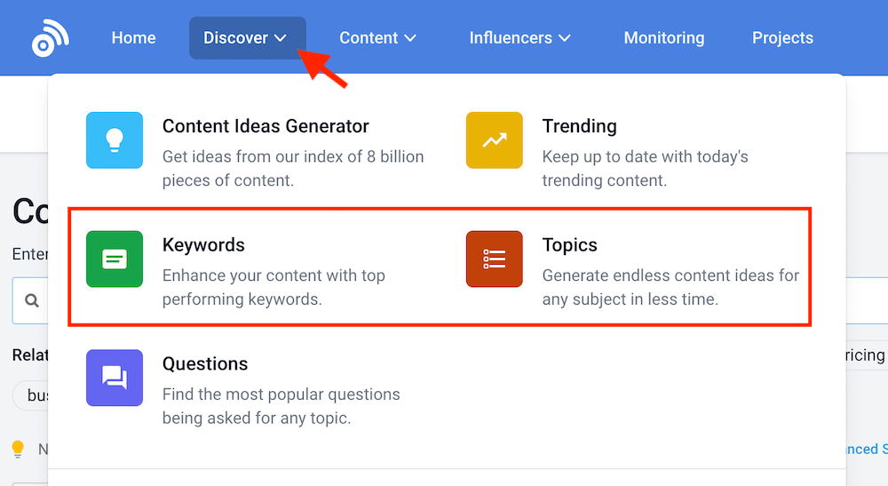Viewport: 888px width, 486px height.
Task: Click the yellow Trending chart icon
Action: (x=495, y=140)
